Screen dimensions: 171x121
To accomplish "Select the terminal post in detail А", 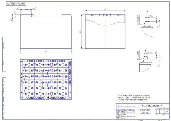I will click(149, 22).
